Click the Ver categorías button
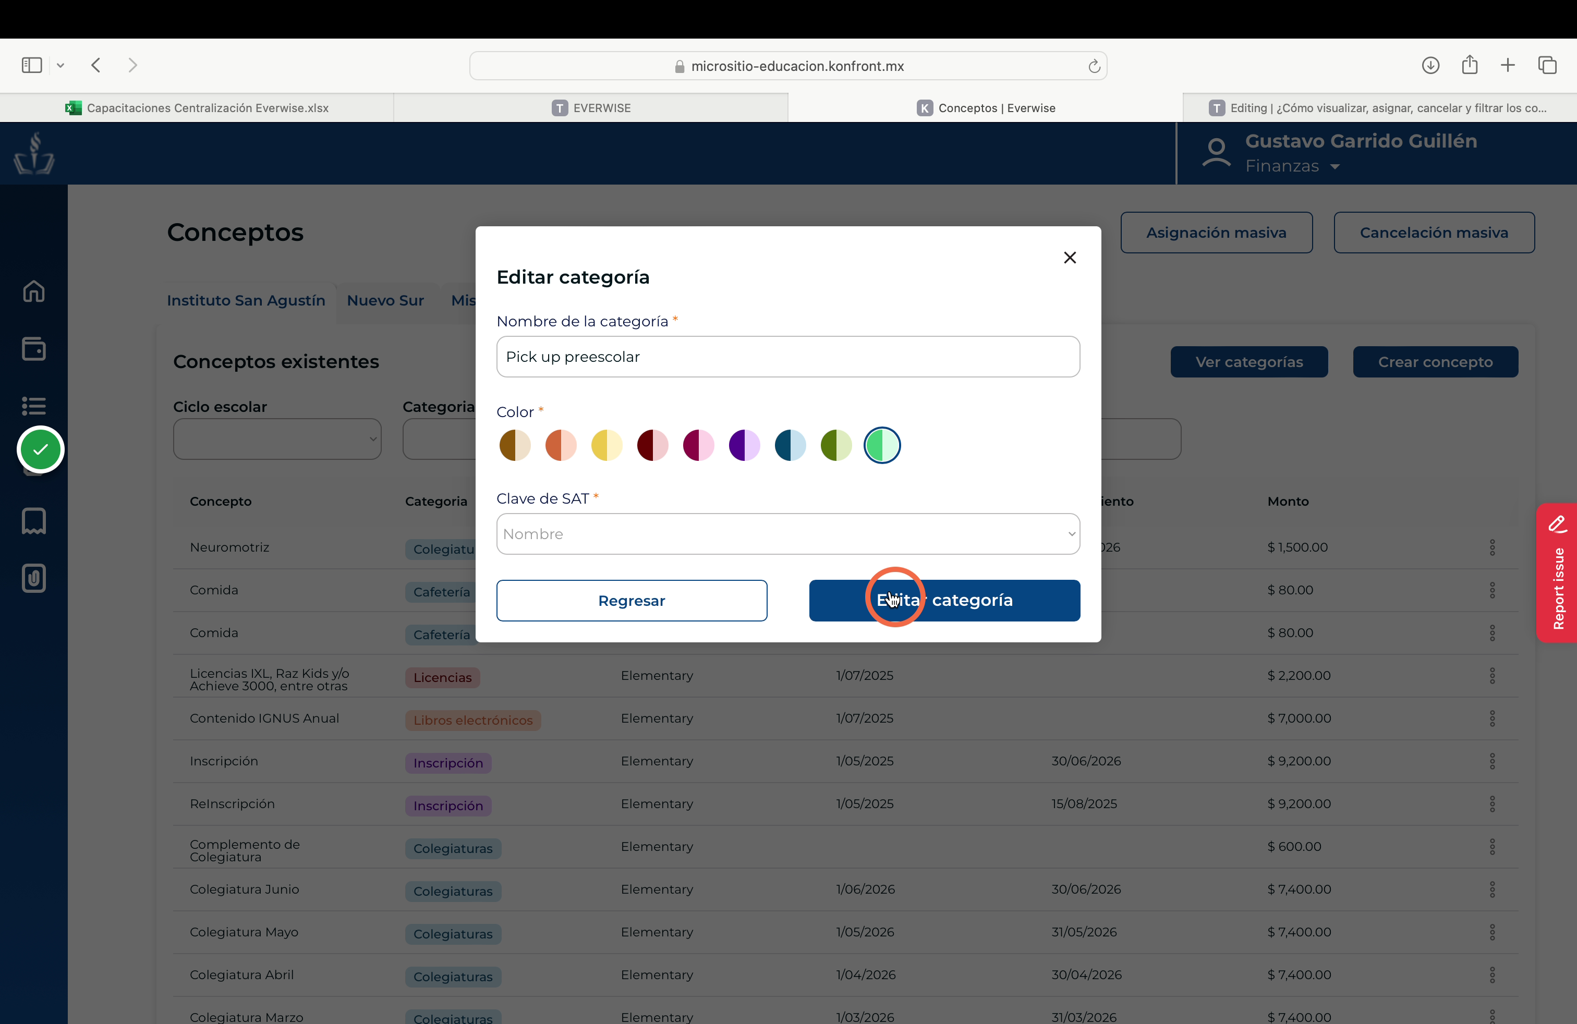This screenshot has height=1024, width=1577. [1249, 362]
